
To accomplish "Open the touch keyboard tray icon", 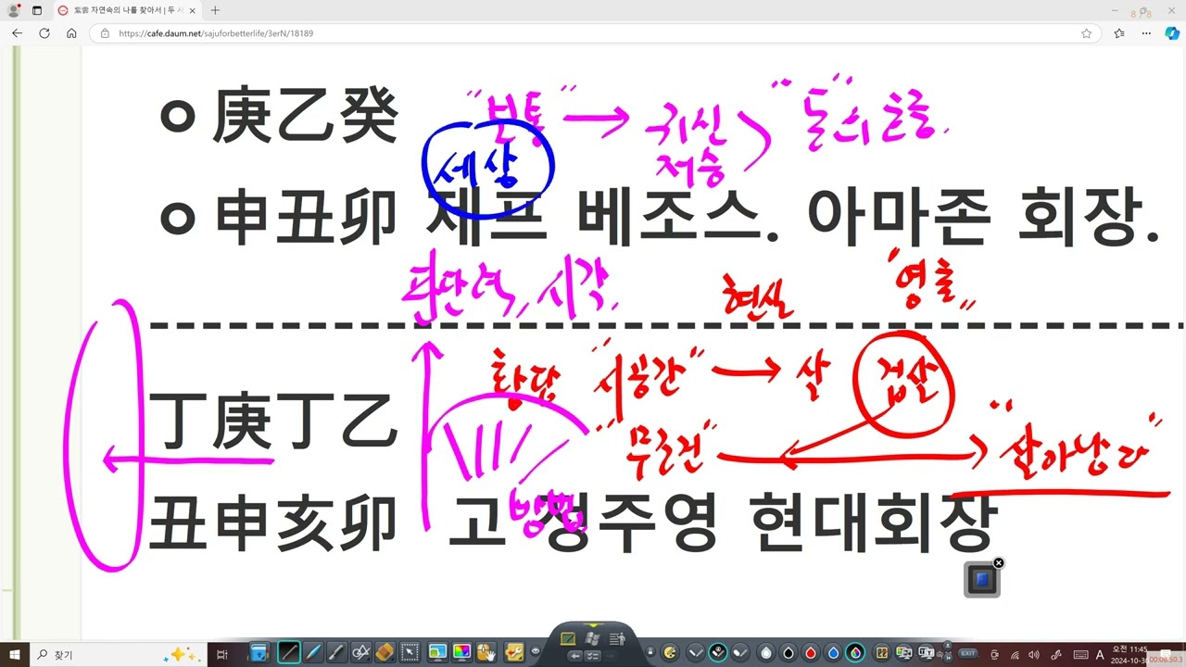I will [x=1080, y=655].
